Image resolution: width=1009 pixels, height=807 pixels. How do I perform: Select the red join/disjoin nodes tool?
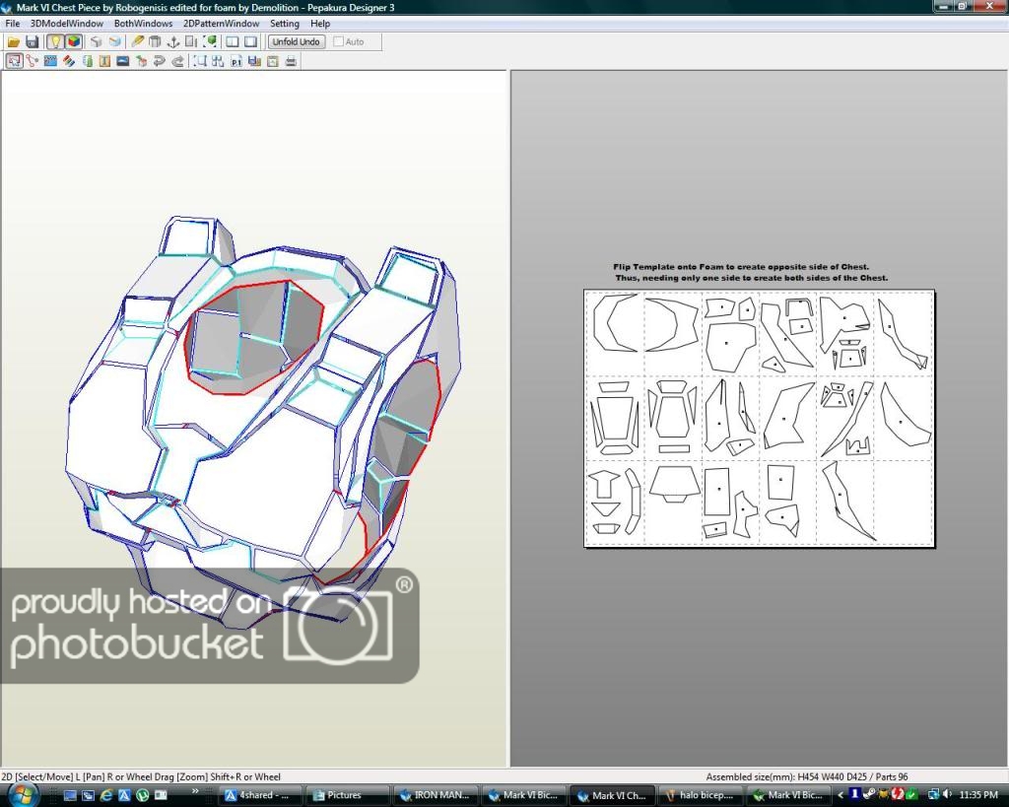click(x=33, y=61)
